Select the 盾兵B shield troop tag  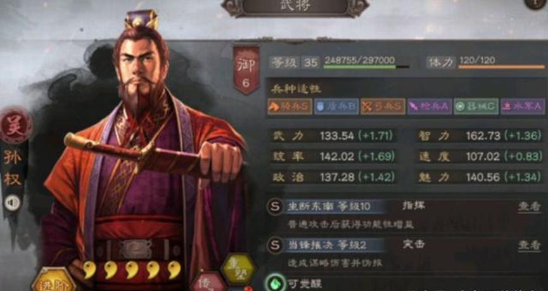pos(336,107)
